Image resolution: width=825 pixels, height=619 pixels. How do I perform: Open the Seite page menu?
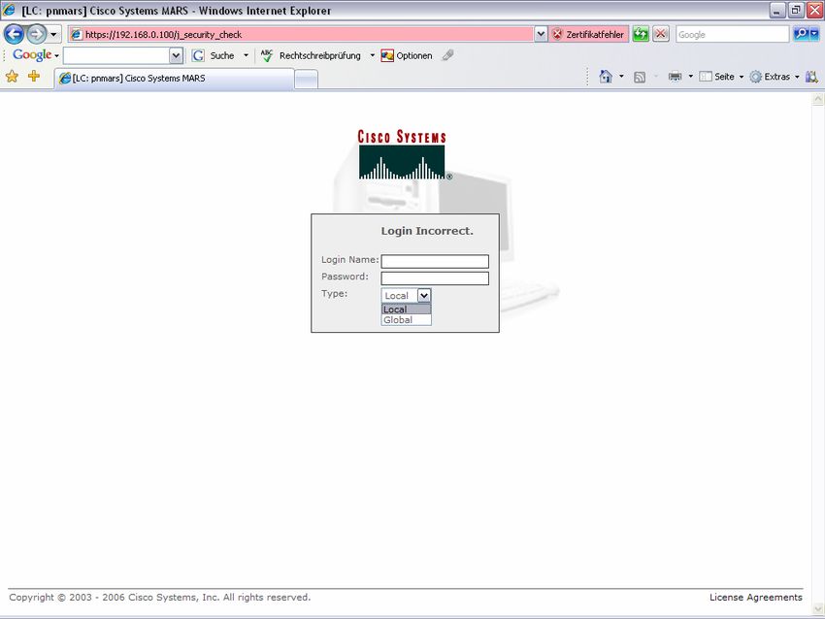point(721,77)
